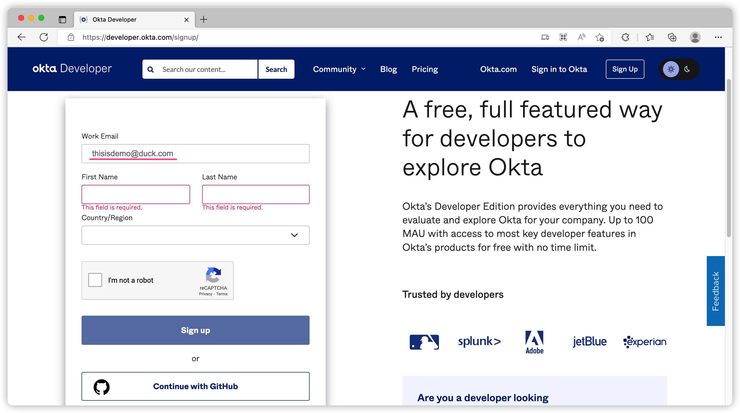Select light mode sun toggle
This screenshot has width=740, height=413.
tap(671, 69)
